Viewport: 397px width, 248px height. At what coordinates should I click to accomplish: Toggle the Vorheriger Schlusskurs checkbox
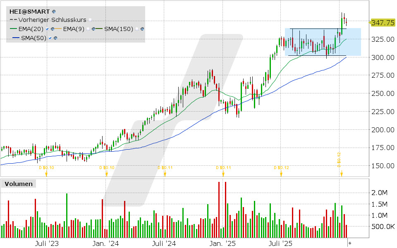[x=91, y=20]
